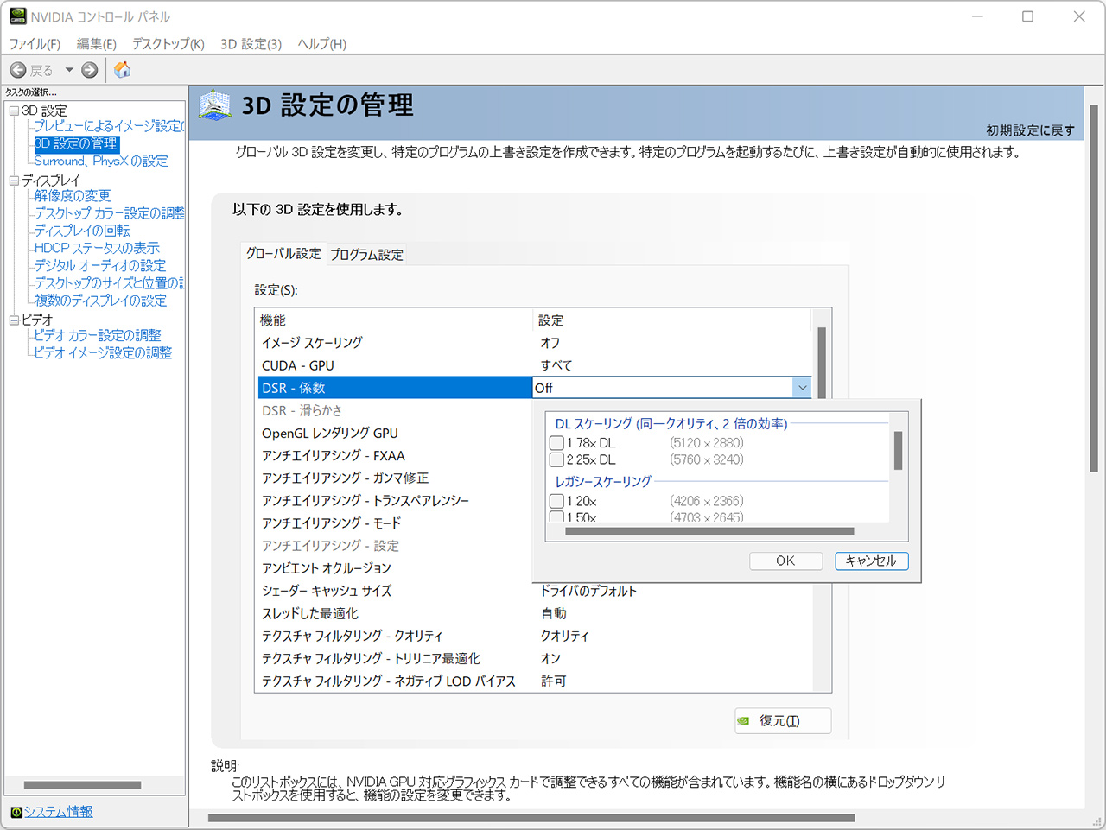Screen dimensions: 1106x830
Task: Enable the 1.78x DL scaling checkbox
Action: coord(556,443)
